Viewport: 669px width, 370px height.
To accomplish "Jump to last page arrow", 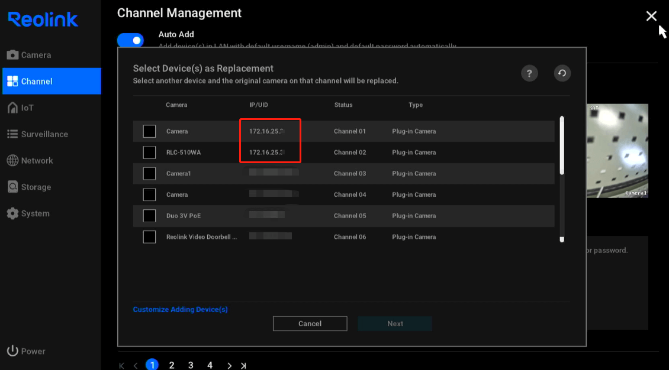I will (243, 365).
